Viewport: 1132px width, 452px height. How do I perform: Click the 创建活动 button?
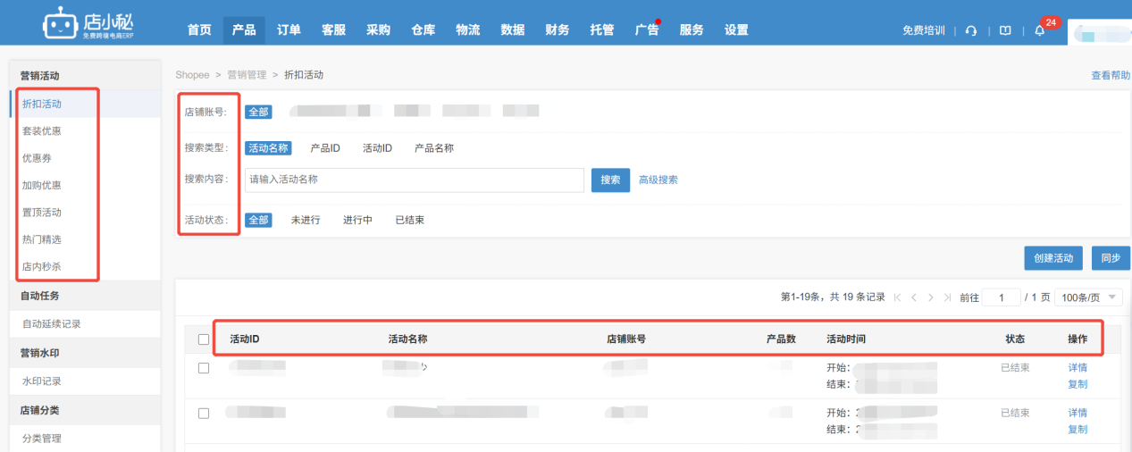1054,258
